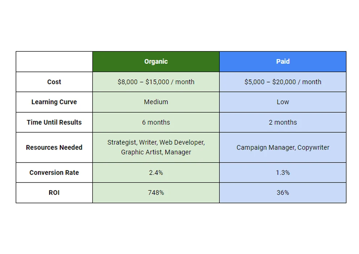Click the Low learning curve cell
359x254 pixels.
point(283,102)
